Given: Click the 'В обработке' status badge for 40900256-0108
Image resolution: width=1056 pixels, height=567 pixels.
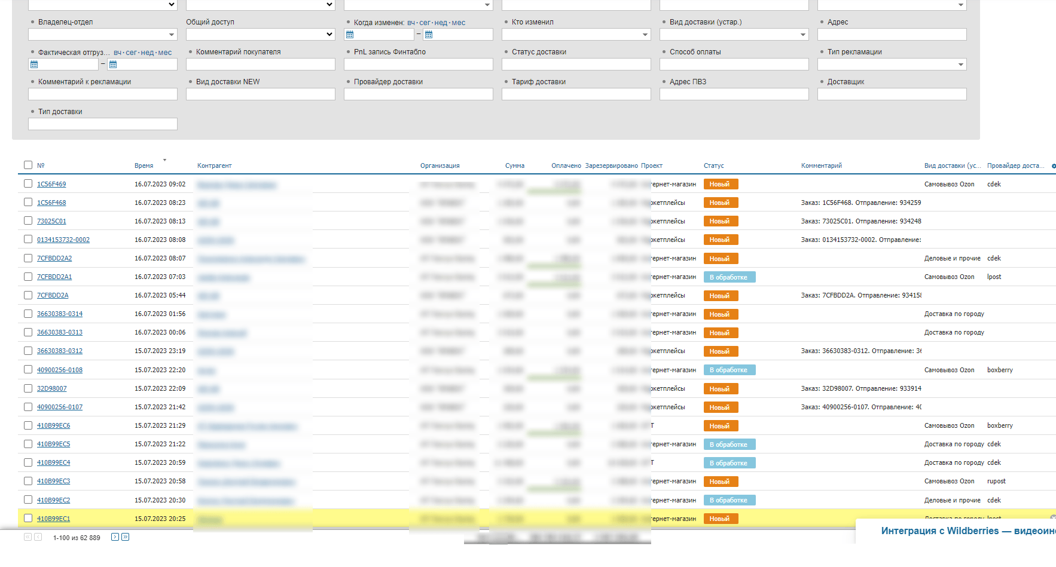Looking at the screenshot, I should pos(729,370).
